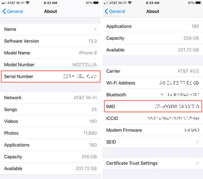Tap software version value 13.3
The width and height of the screenshot is (203, 179).
(93, 41)
